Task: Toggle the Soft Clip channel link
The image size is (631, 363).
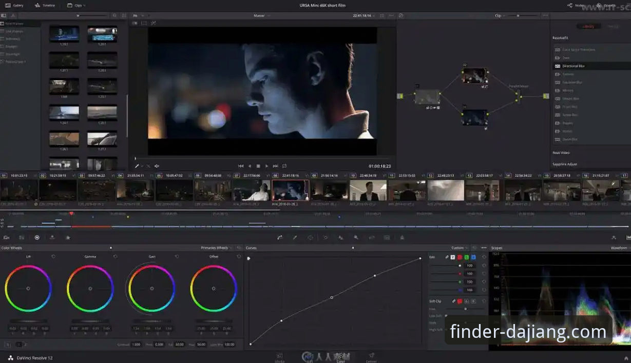Action: pos(453,301)
